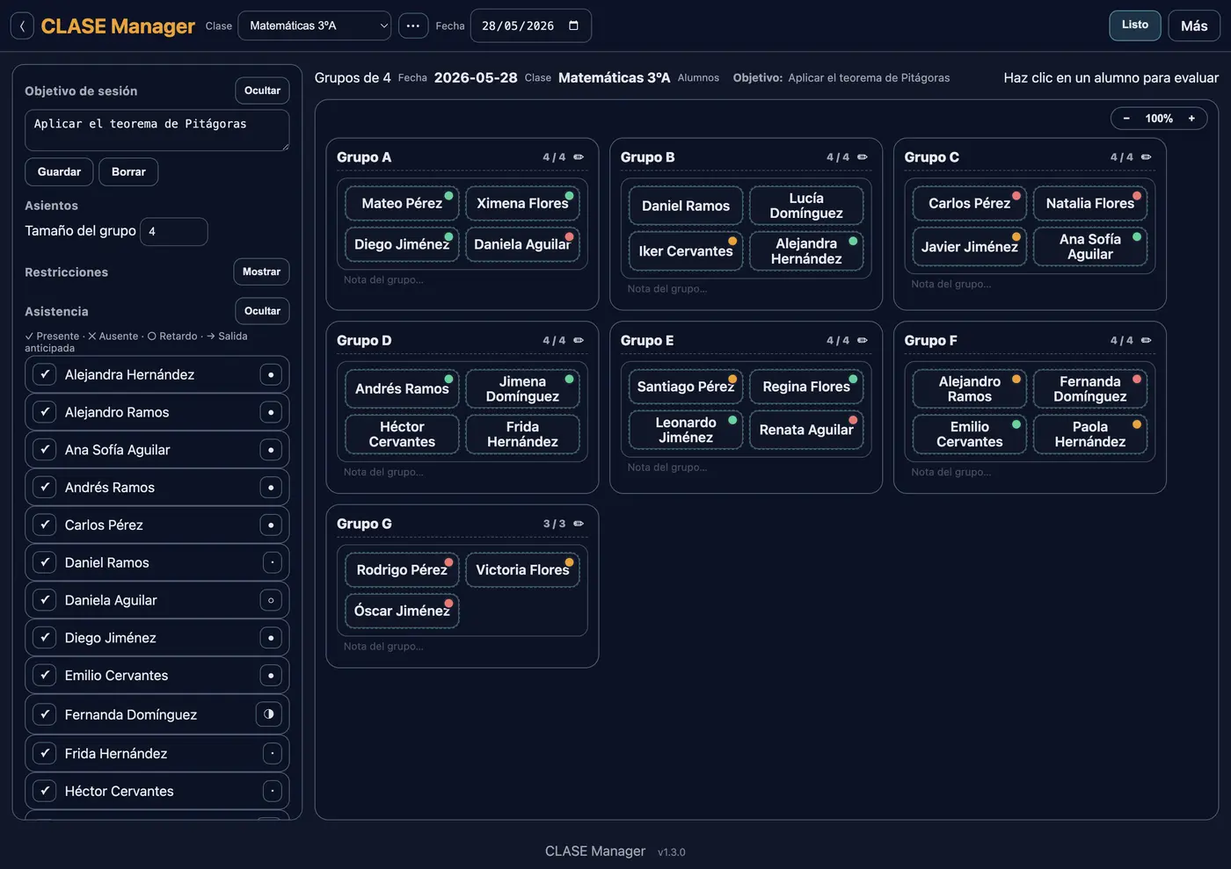Uncheck attendance for Carlos Pérez
Viewport: 1231px width, 869px height.
(x=45, y=525)
